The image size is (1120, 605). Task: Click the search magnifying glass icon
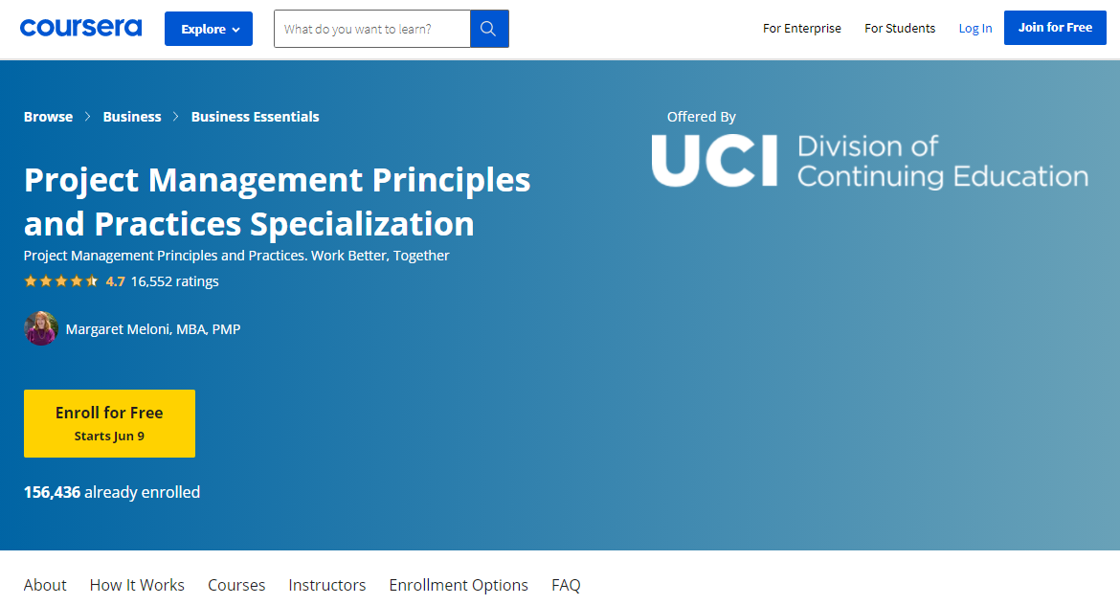[488, 29]
